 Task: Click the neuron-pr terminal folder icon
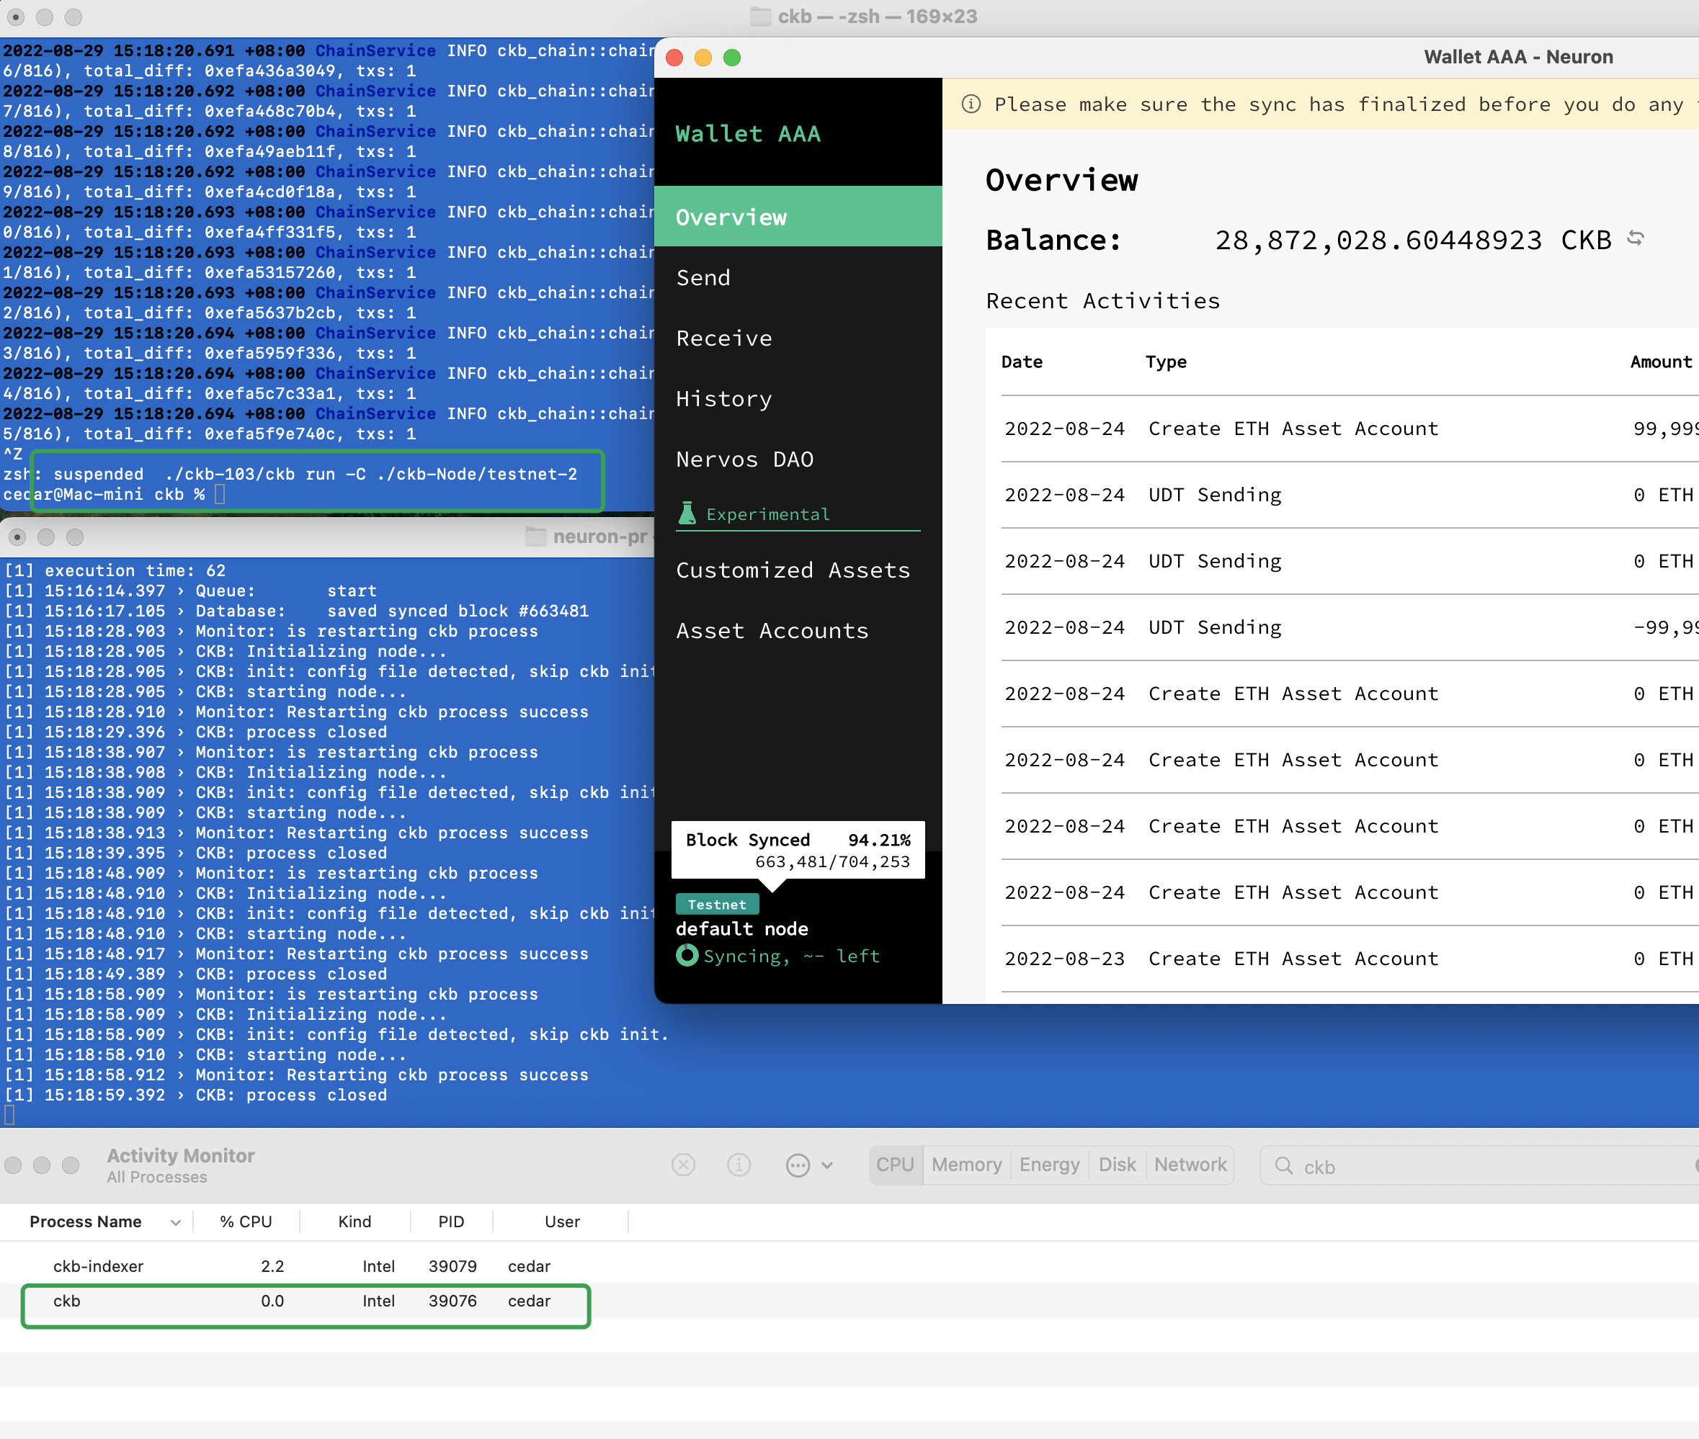coord(535,537)
